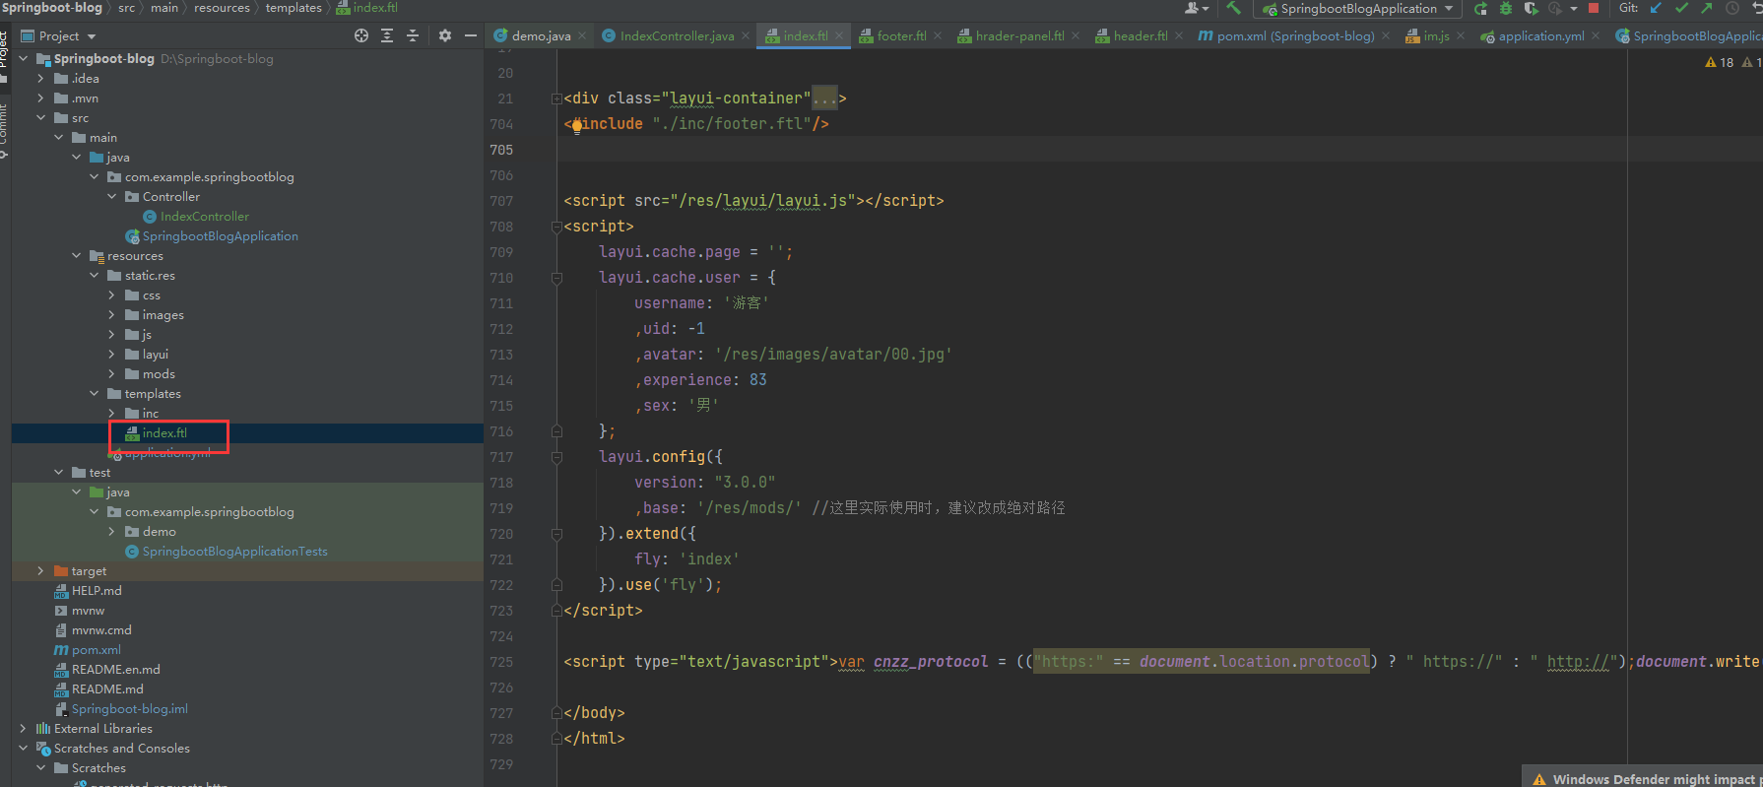
Task: Collapse the src folder in tree
Action: pyautogui.click(x=40, y=118)
